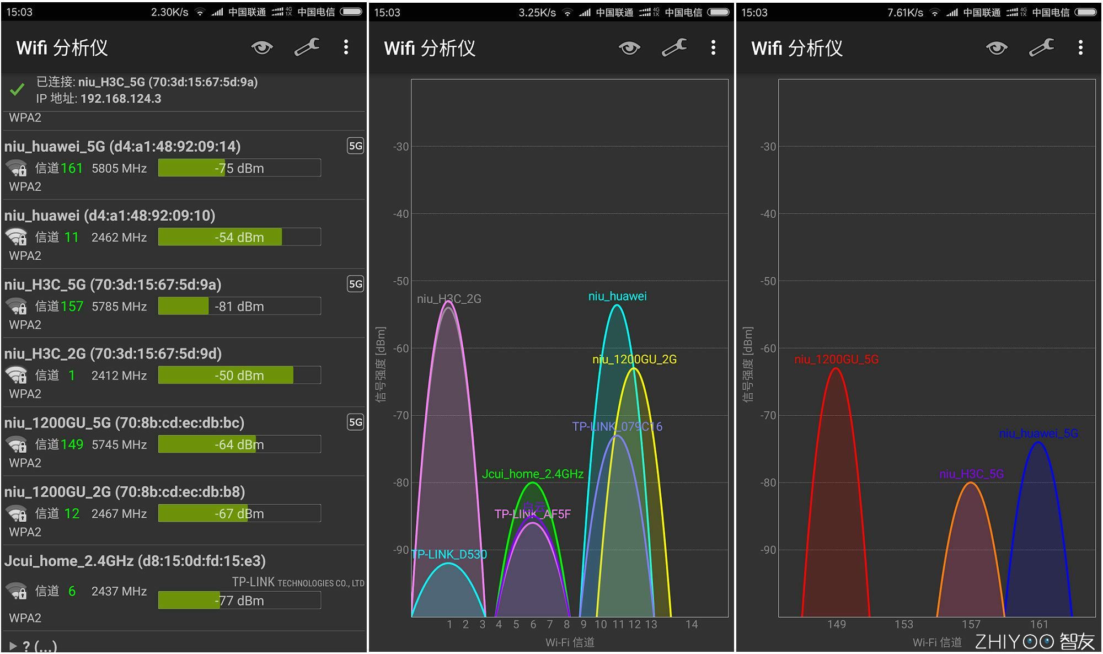Screen dimensions: 1103x654
Task: Select niu_H3C_5G network entry title
Action: click(113, 285)
